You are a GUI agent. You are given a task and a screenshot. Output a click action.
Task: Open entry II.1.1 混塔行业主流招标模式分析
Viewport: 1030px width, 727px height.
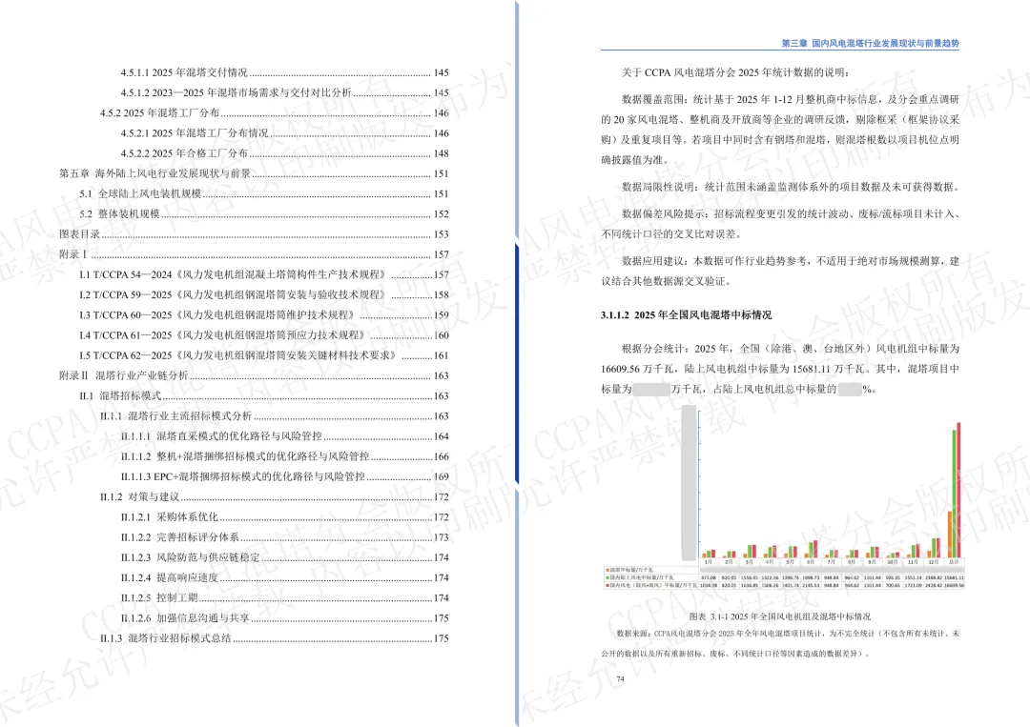coord(275,416)
